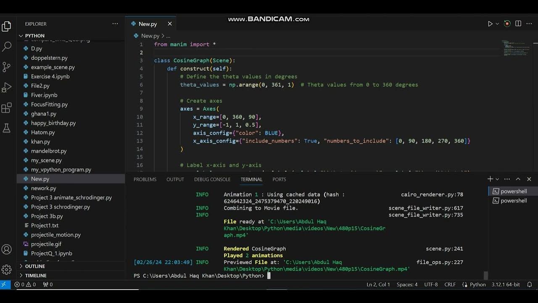Switch to the PORTS tab
Screen dimensions: 538x303
tap(279, 179)
